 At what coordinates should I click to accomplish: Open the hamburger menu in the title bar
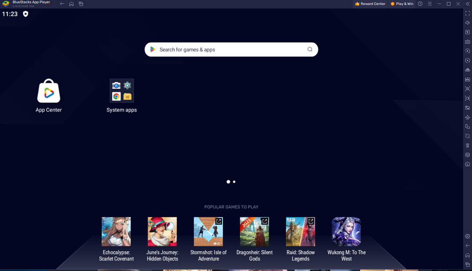[x=429, y=4]
